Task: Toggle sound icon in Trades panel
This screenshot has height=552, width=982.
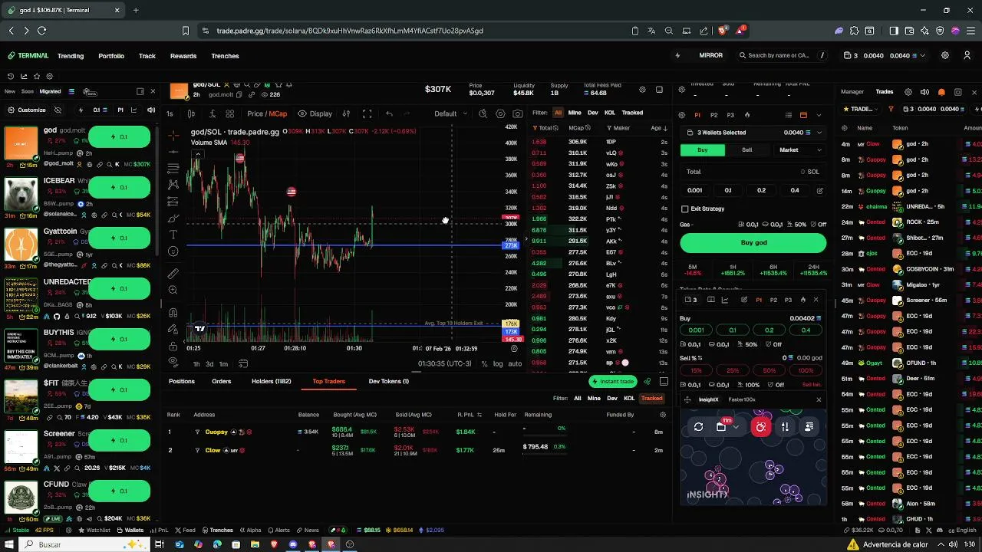Action: 924,92
